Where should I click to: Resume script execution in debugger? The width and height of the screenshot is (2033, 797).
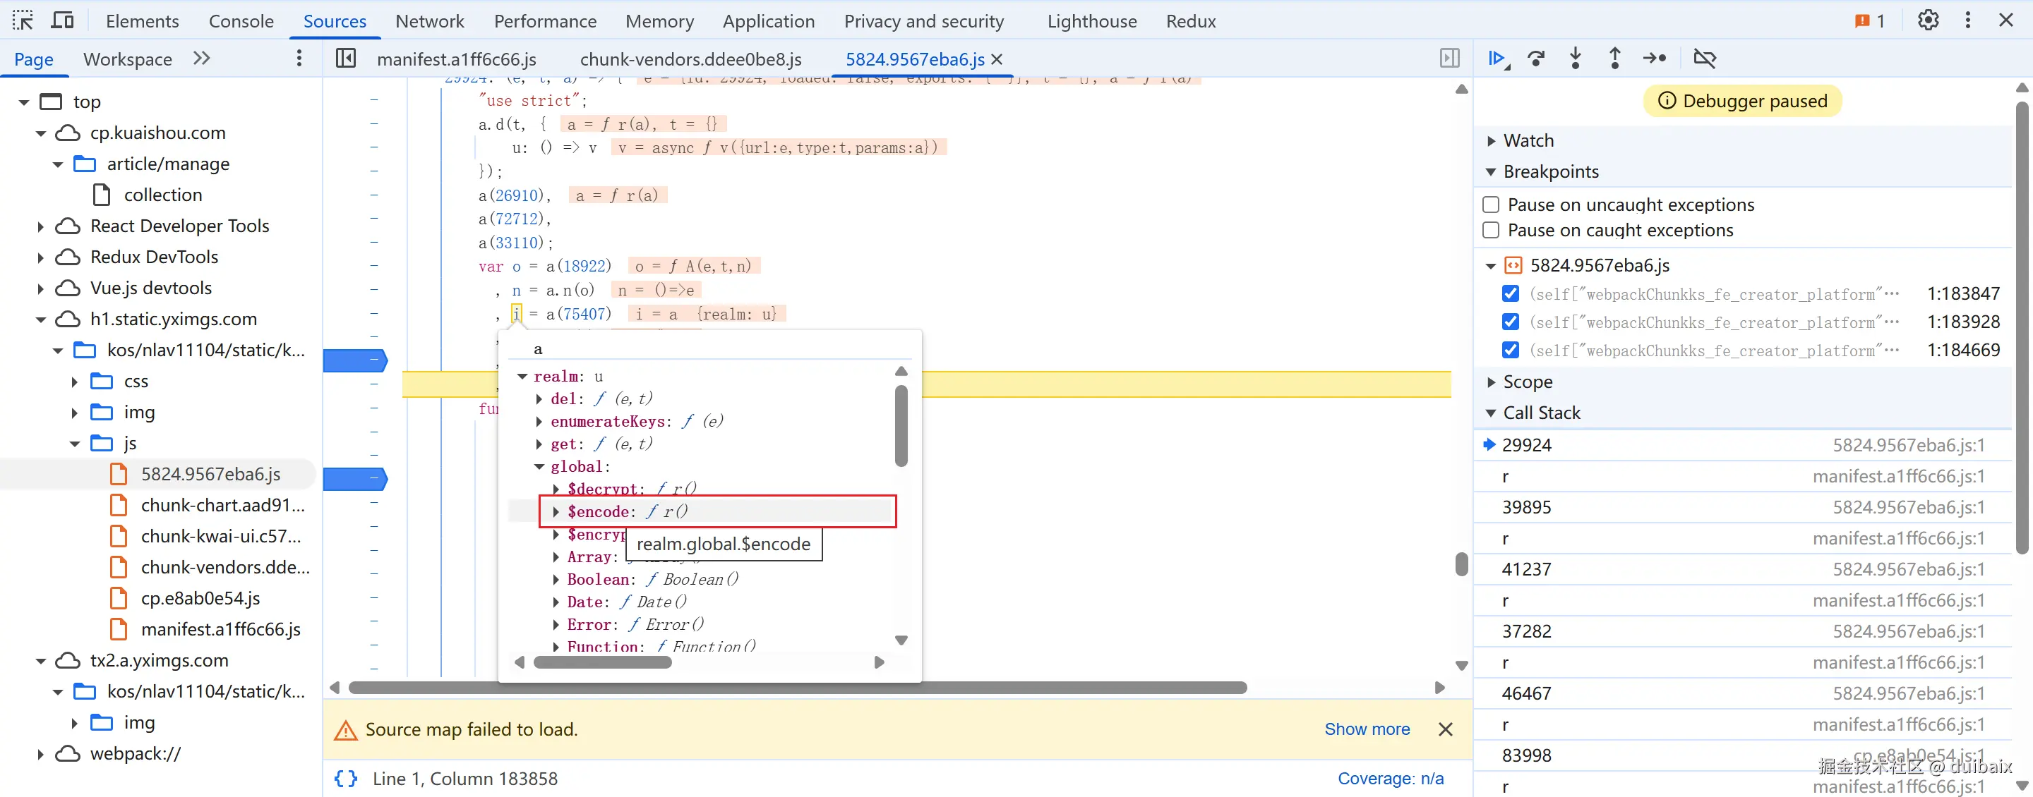(1496, 59)
